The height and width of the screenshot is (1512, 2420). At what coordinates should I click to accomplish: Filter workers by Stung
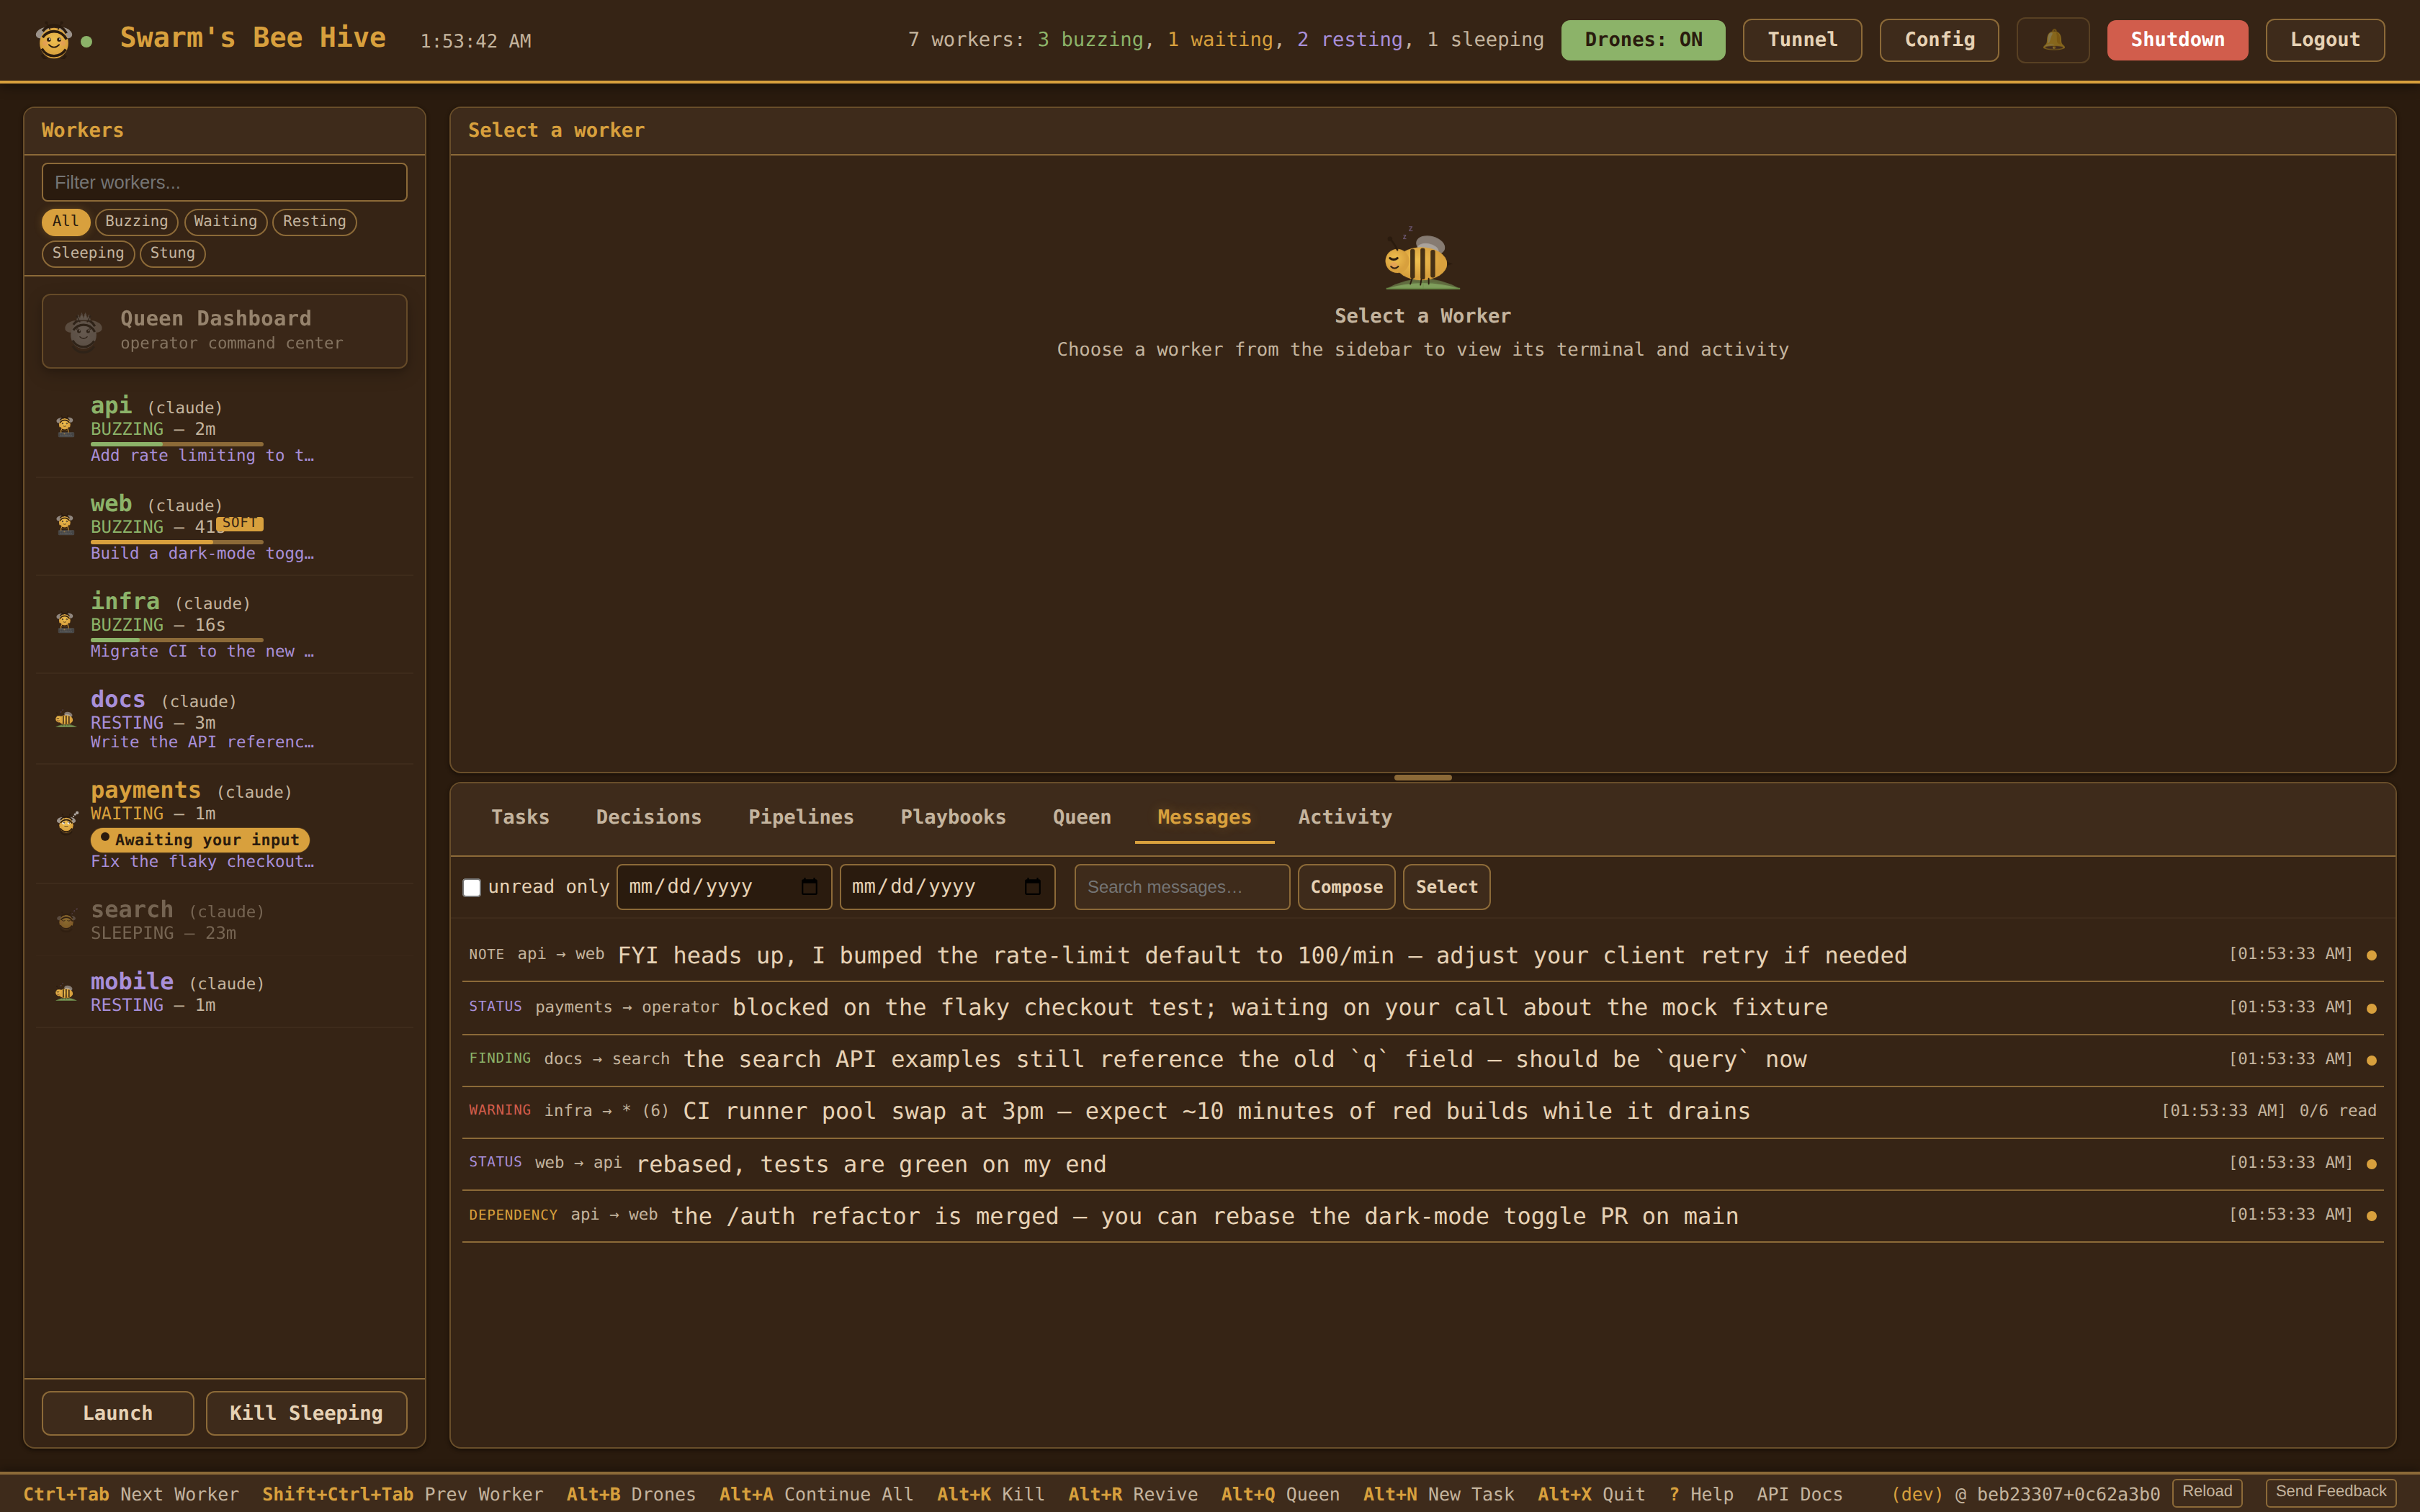172,253
